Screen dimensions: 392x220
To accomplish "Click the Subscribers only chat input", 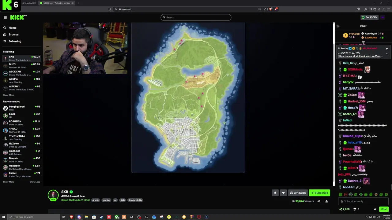I will [363, 201].
